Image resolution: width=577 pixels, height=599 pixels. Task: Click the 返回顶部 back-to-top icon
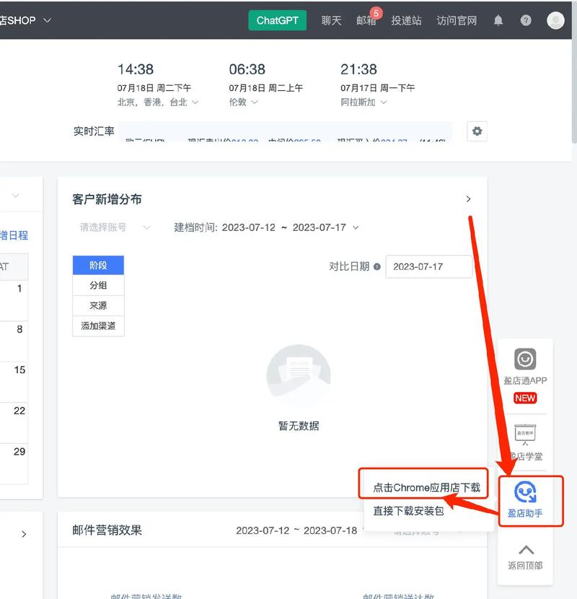pyautogui.click(x=524, y=556)
